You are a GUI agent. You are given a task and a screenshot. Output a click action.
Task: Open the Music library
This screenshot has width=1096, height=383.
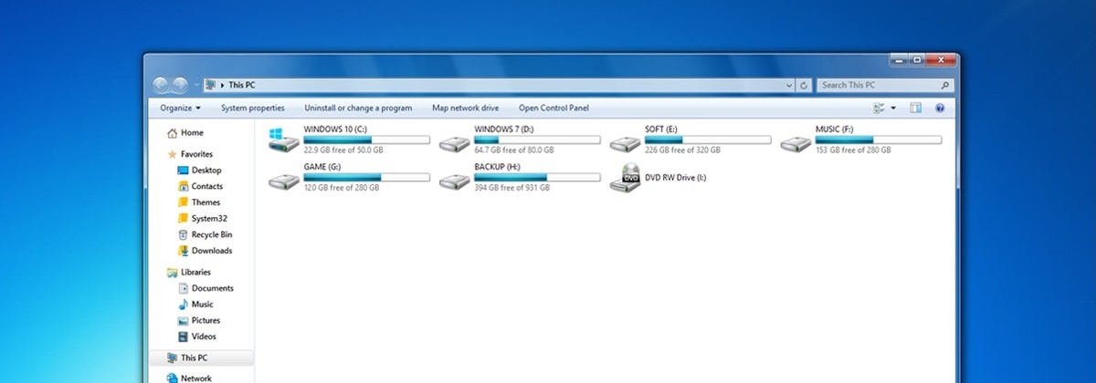pyautogui.click(x=195, y=305)
